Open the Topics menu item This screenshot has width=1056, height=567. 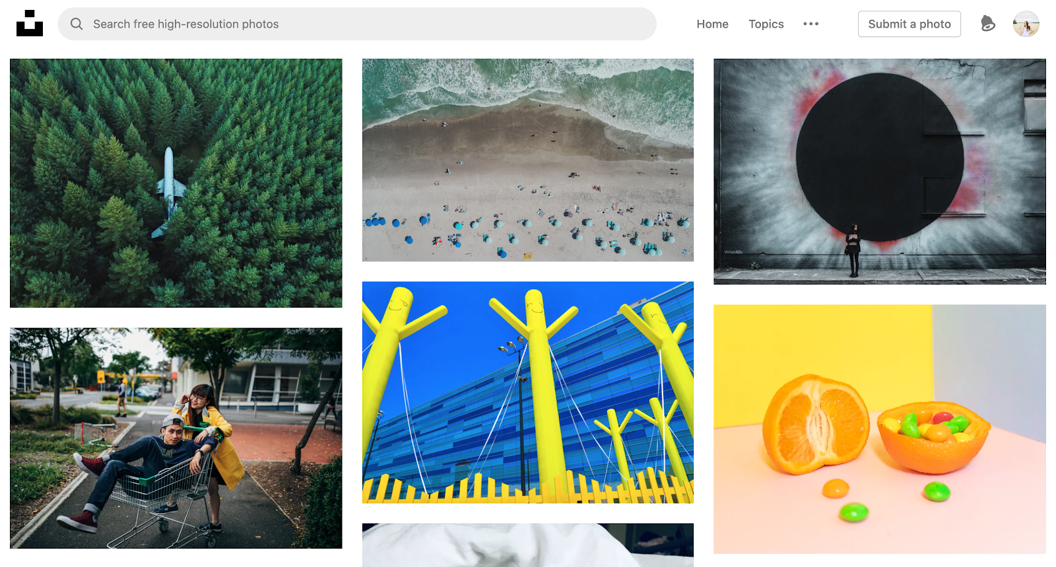click(766, 24)
